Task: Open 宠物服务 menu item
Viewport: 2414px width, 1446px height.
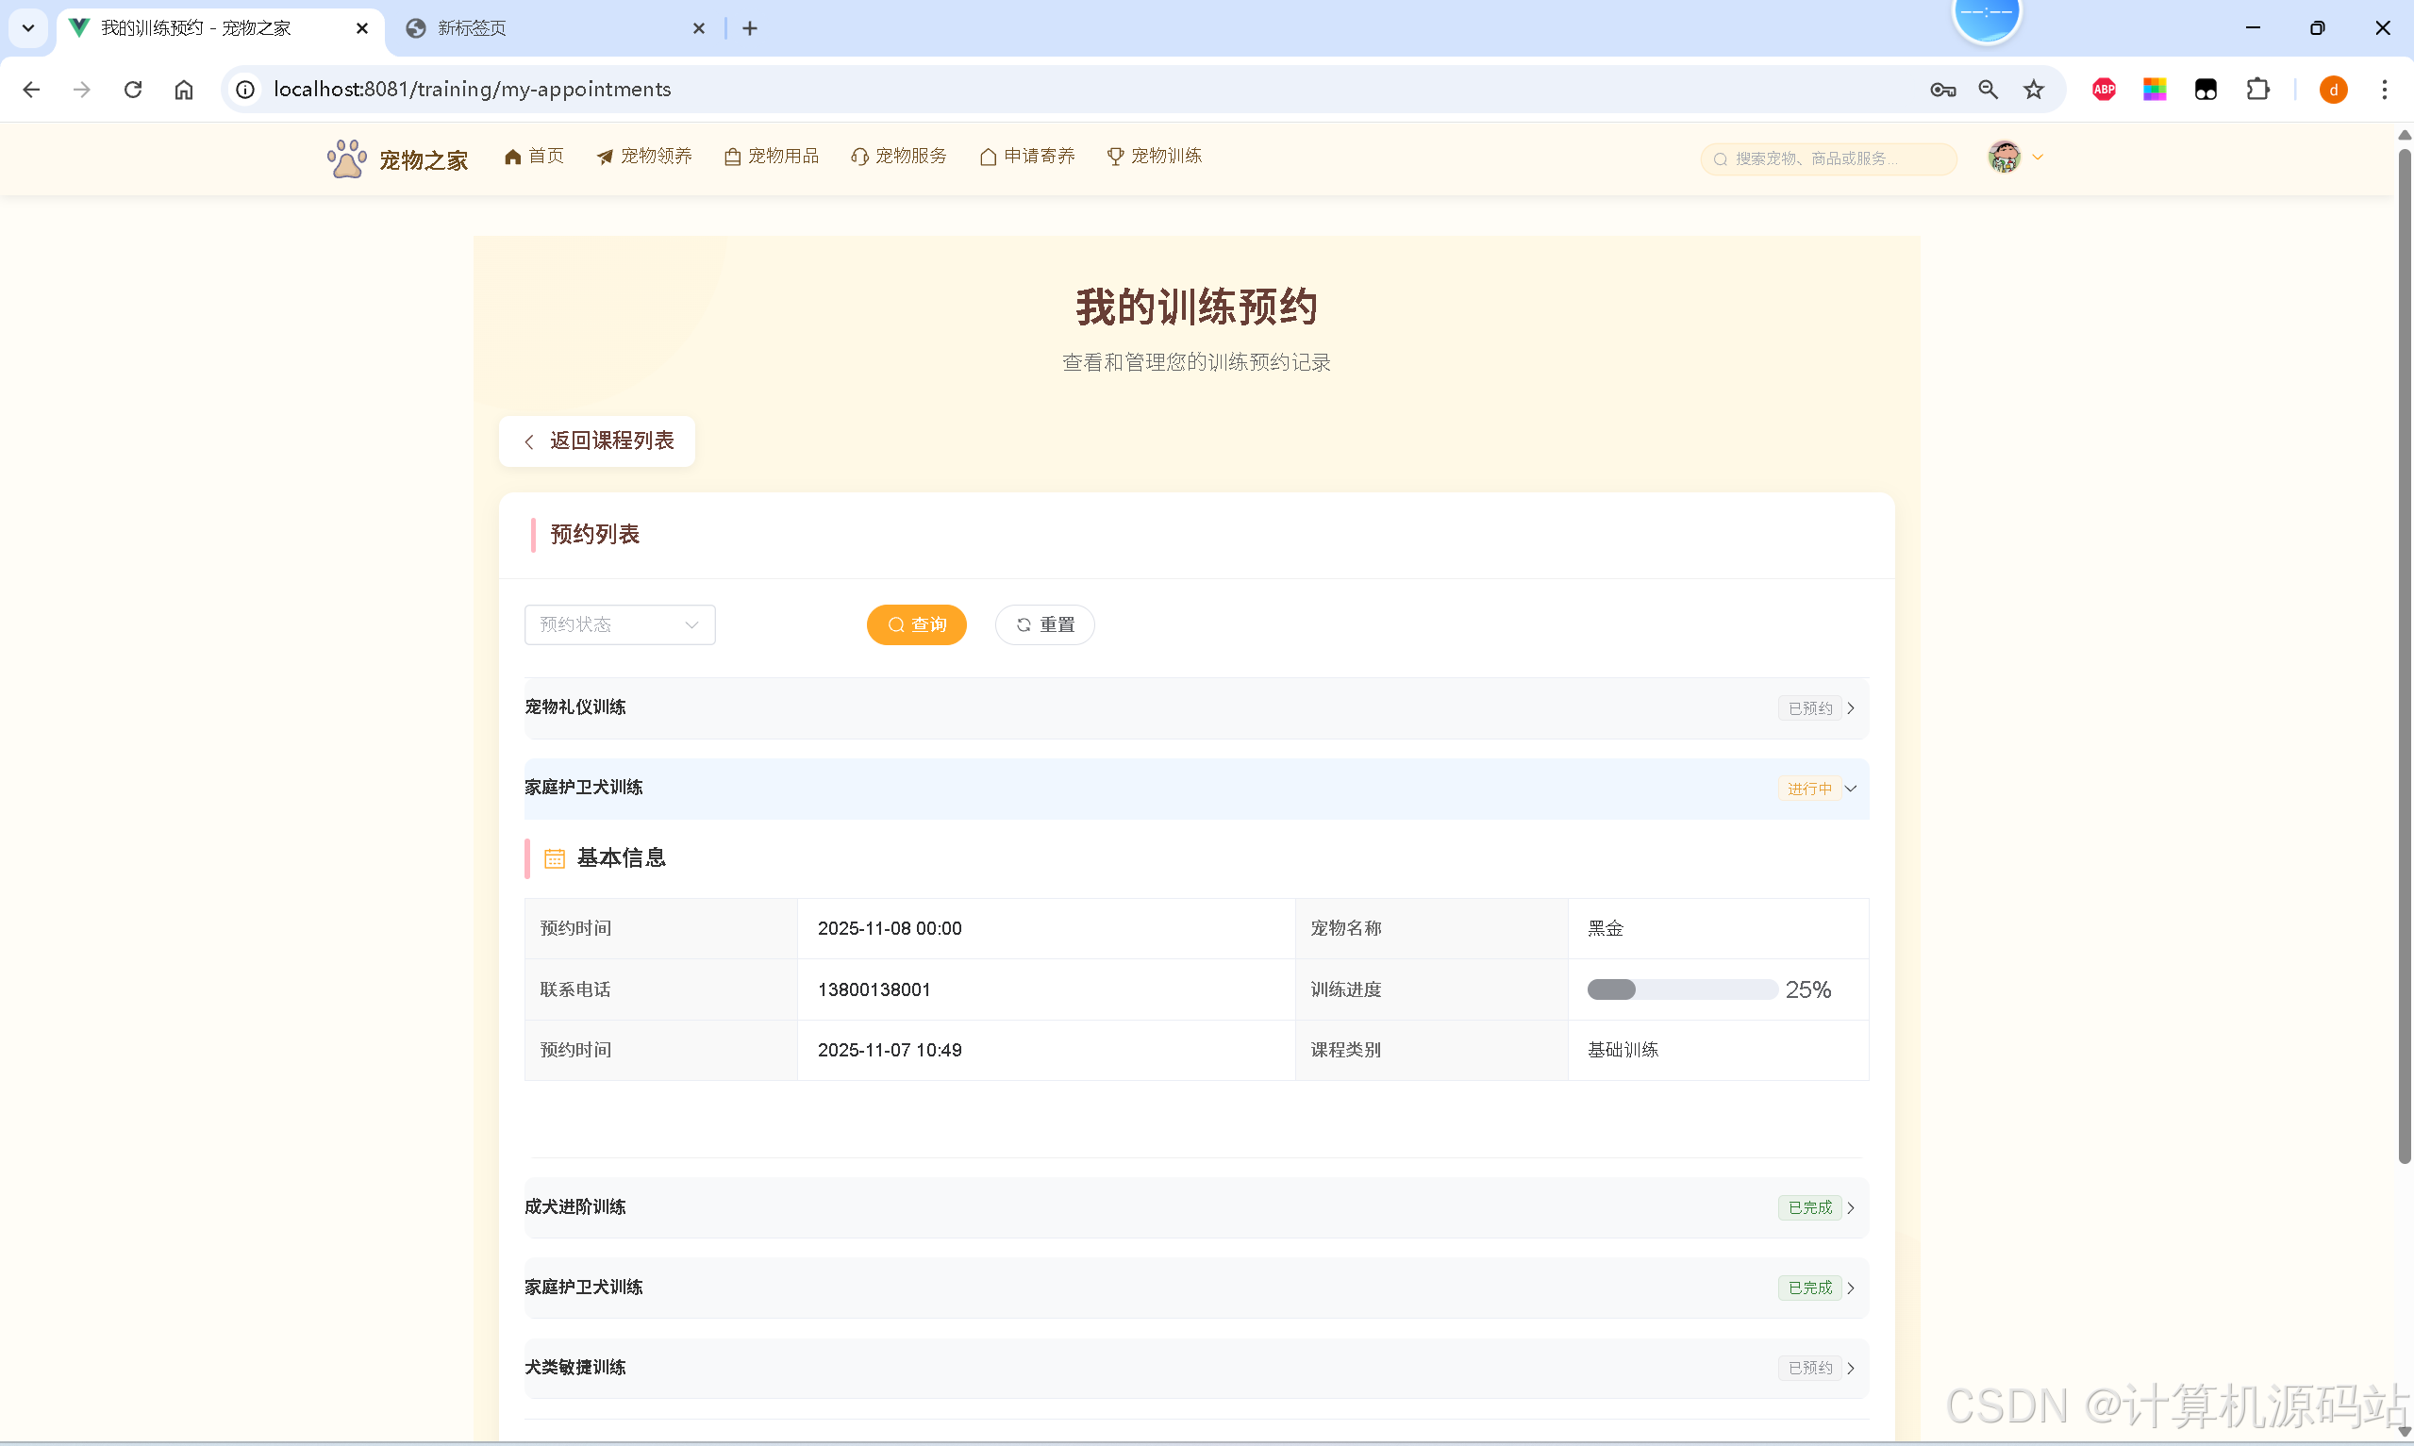Action: [898, 156]
